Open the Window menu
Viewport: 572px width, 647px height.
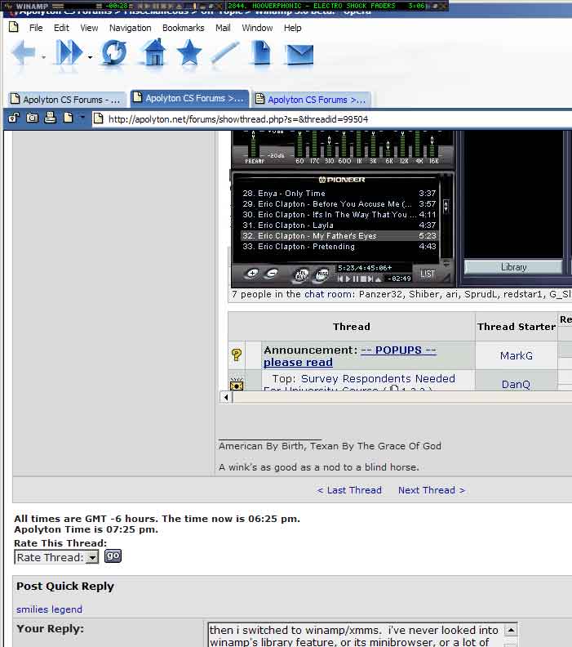257,28
